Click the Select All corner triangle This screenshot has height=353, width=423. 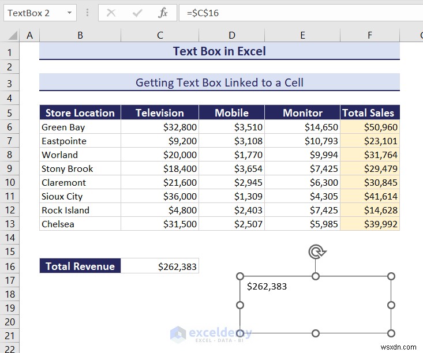[13, 35]
